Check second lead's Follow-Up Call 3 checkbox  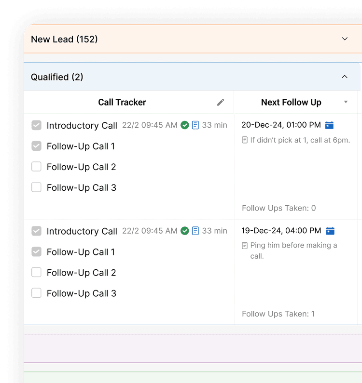point(36,293)
